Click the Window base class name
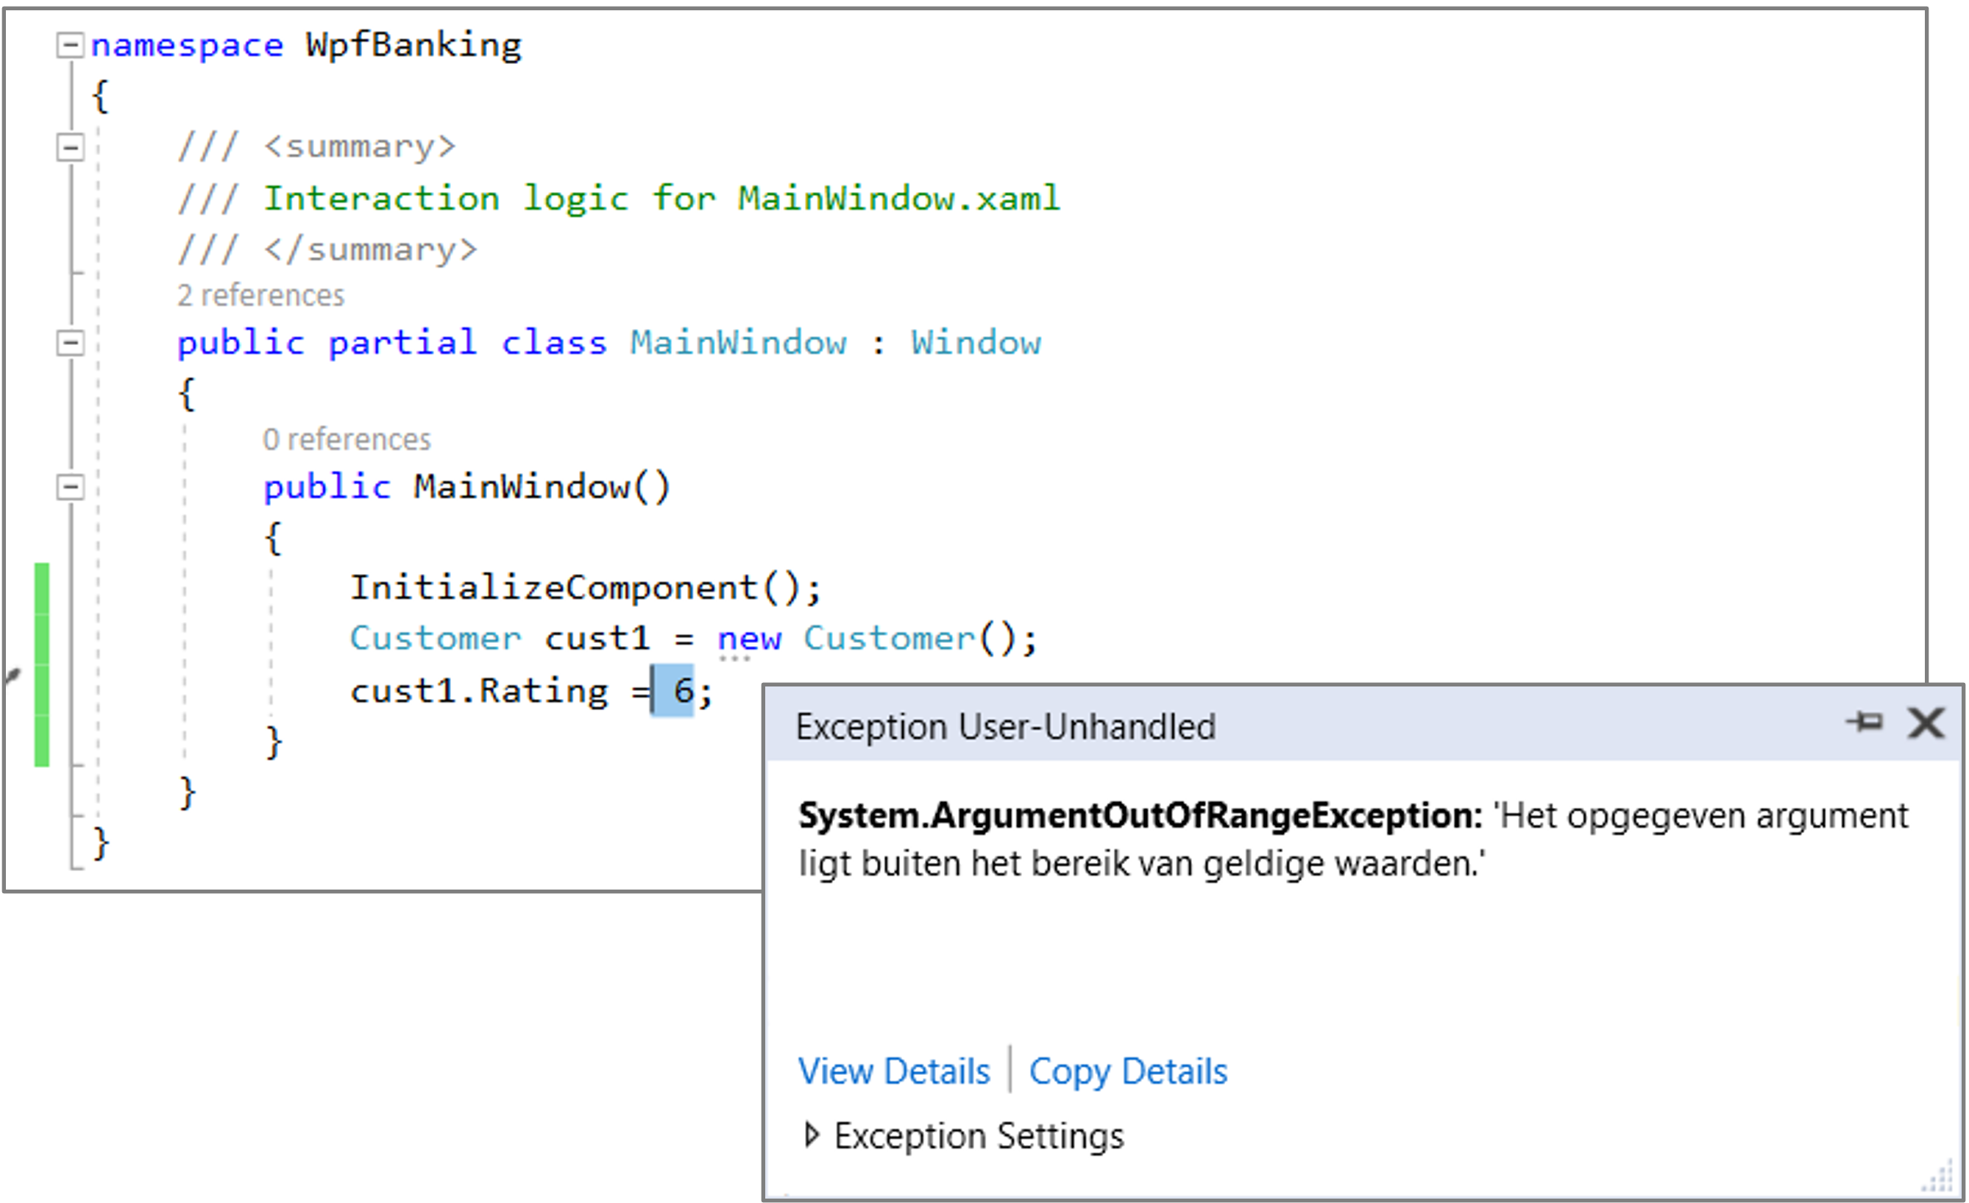1969x1203 pixels. point(976,343)
